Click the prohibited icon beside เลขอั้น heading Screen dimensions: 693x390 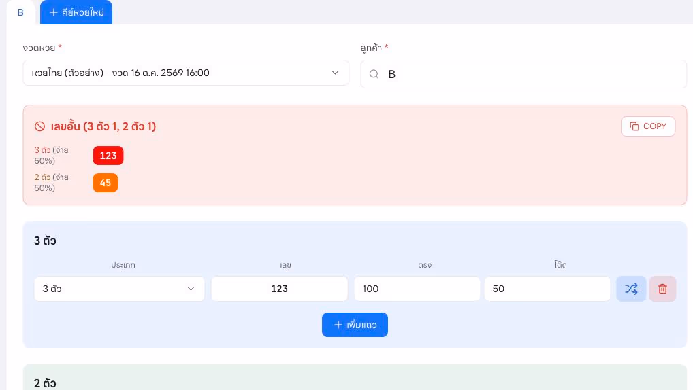[39, 126]
